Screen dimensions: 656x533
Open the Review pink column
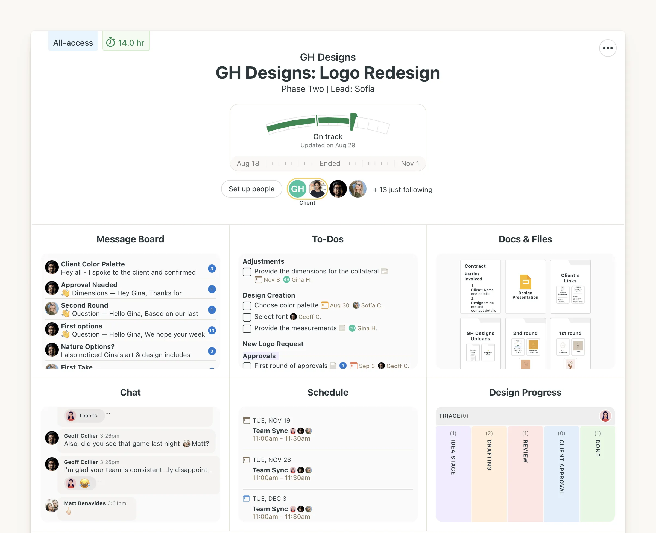pyautogui.click(x=525, y=473)
